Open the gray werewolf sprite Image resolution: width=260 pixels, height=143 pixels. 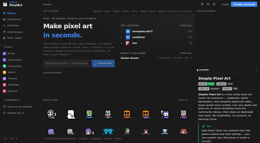point(108,114)
